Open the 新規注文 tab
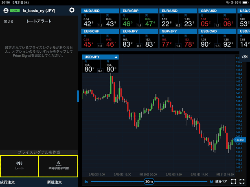Screen dimensions: 250x187 [55, 182]
